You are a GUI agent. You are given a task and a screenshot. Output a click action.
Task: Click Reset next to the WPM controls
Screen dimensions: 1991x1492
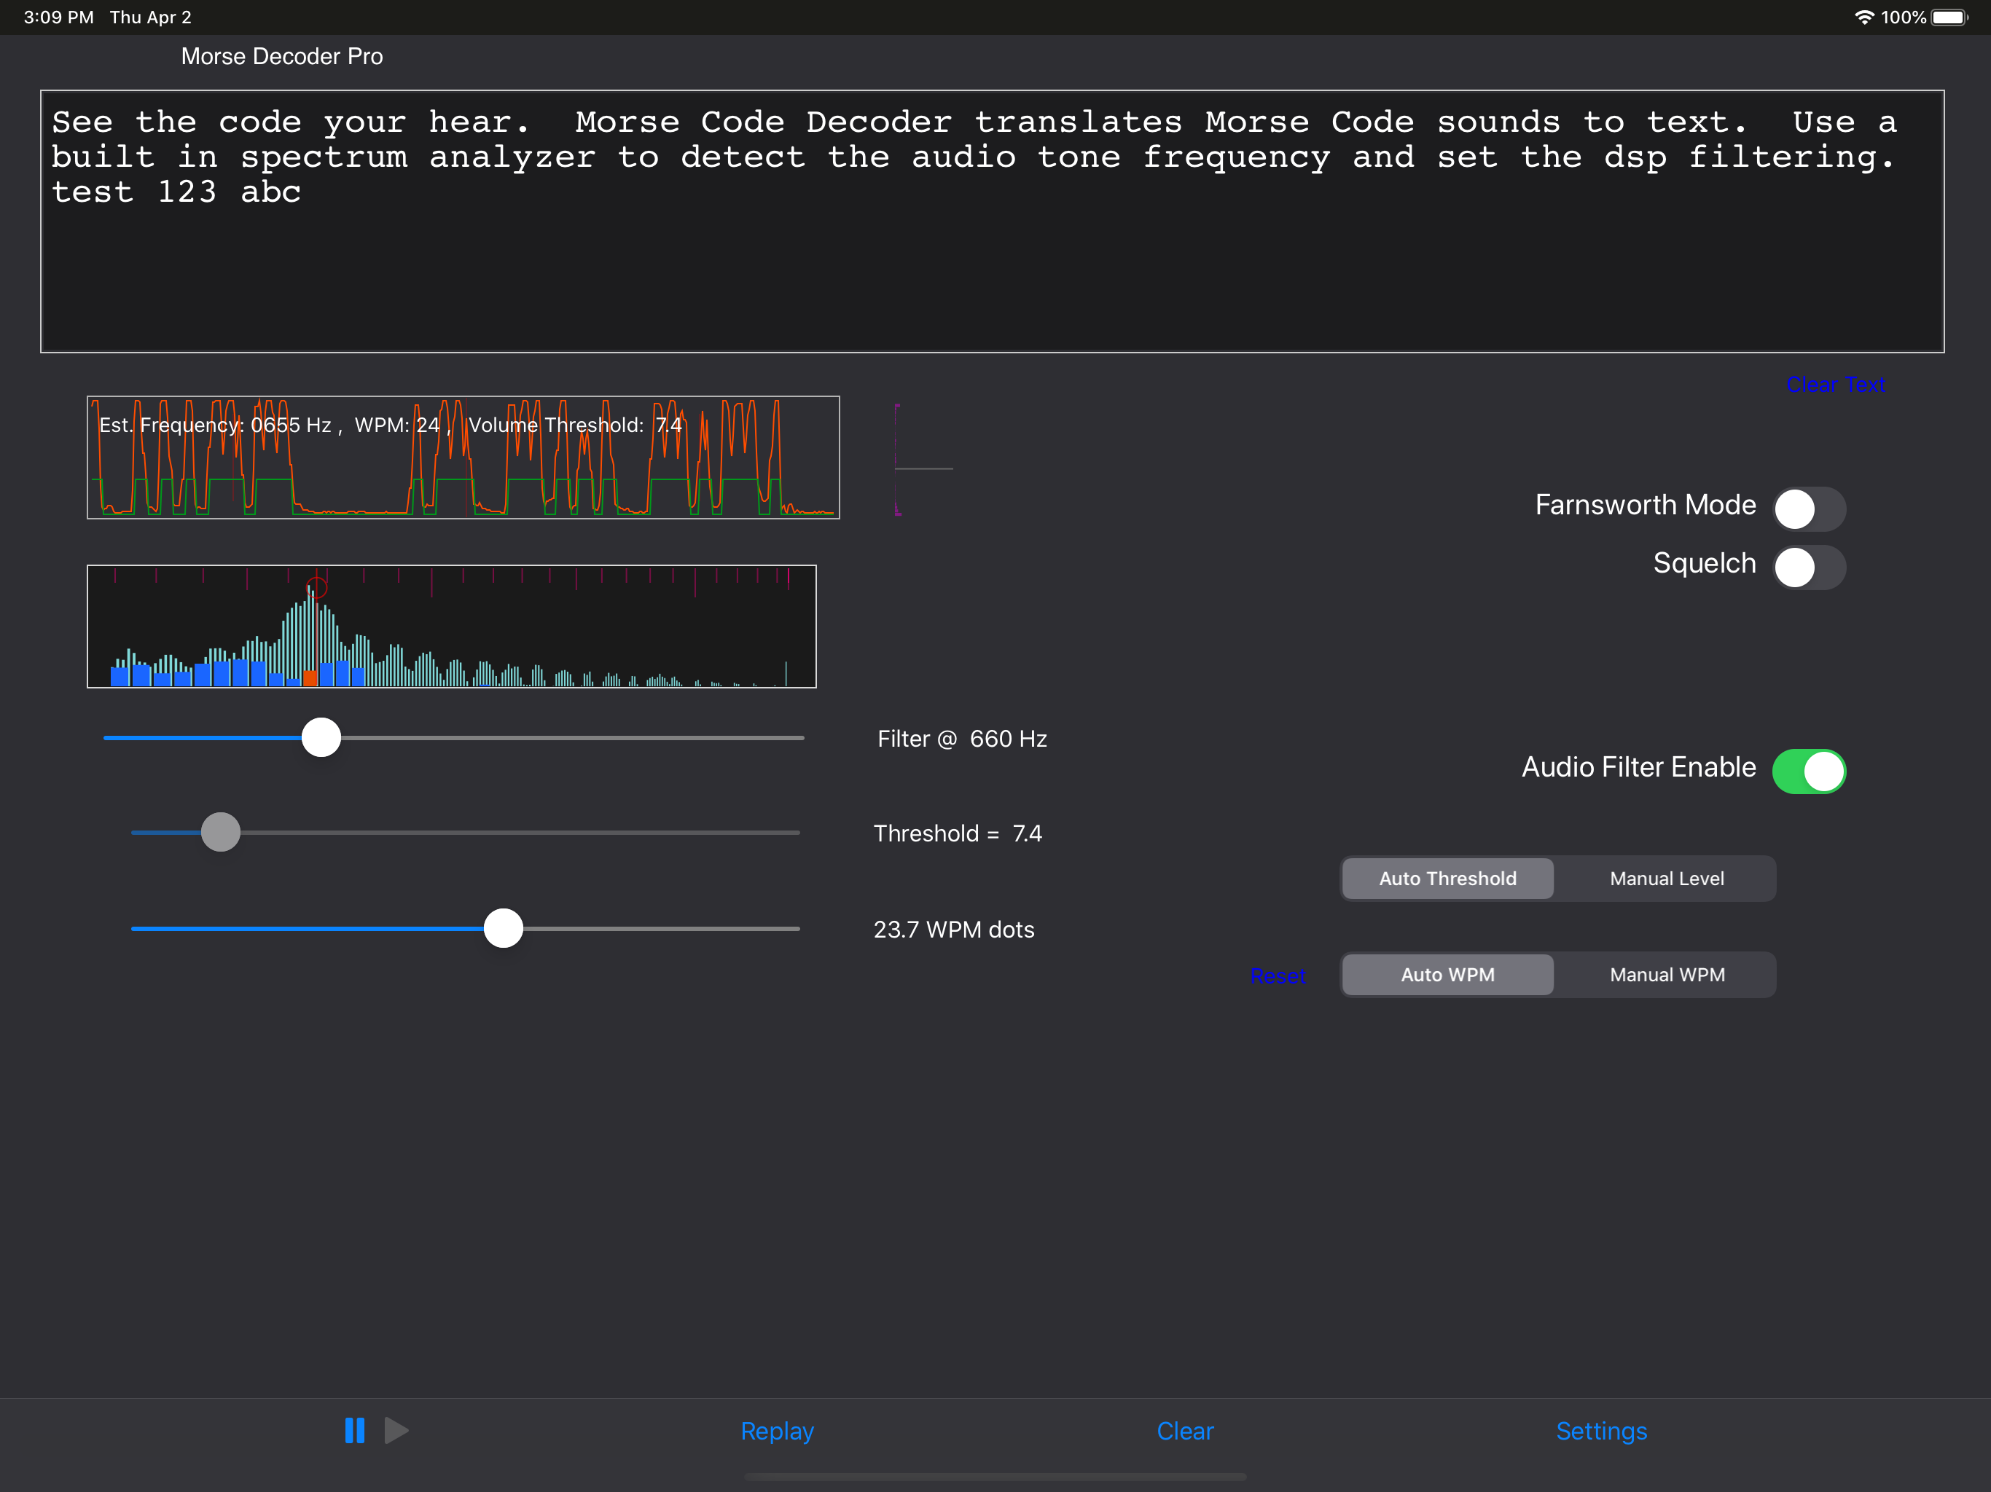1278,975
